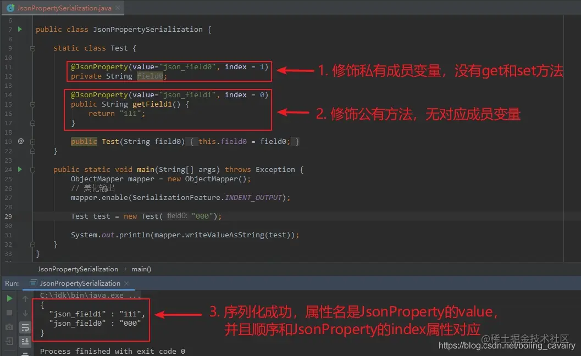The image size is (581, 356).
Task: Open main() from the breadcrumb bar
Action: [141, 269]
